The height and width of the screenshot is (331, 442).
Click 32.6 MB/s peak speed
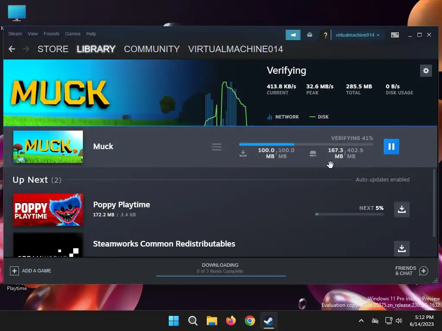point(320,86)
